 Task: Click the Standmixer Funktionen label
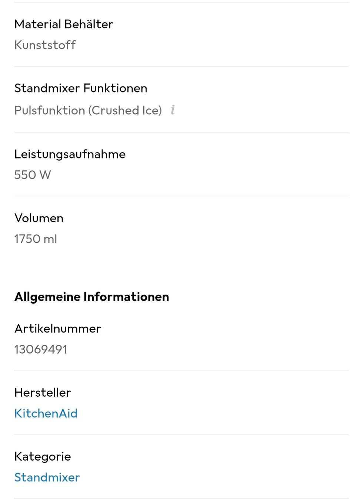click(x=81, y=88)
